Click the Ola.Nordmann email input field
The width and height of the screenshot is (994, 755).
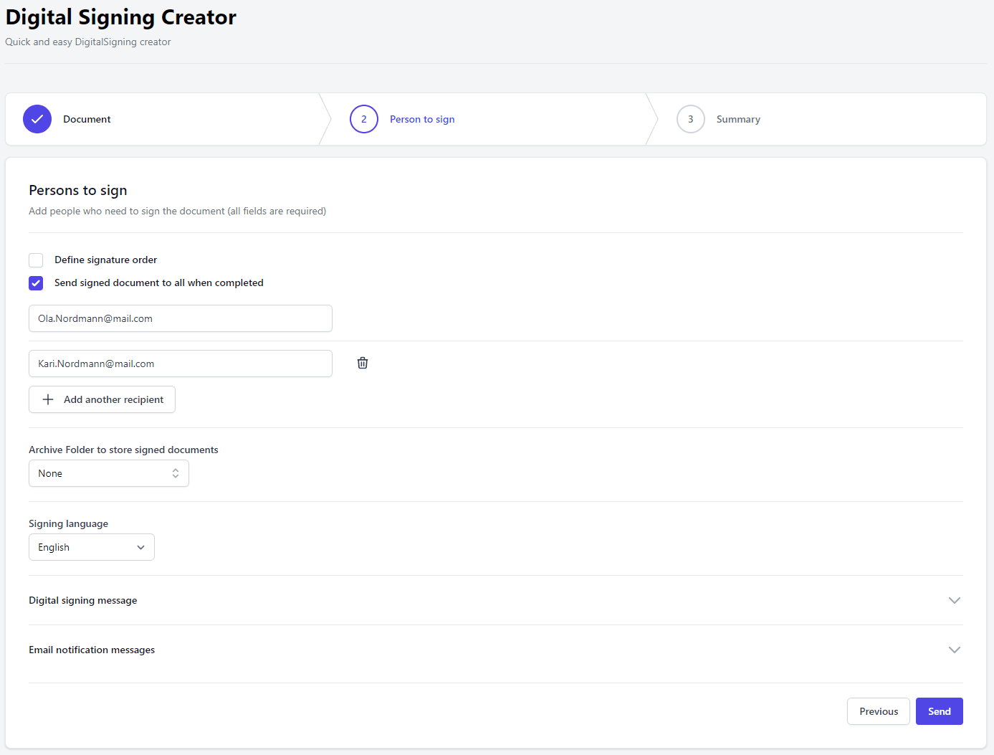click(x=181, y=318)
